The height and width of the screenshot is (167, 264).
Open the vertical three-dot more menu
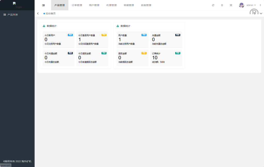tap(260, 5)
